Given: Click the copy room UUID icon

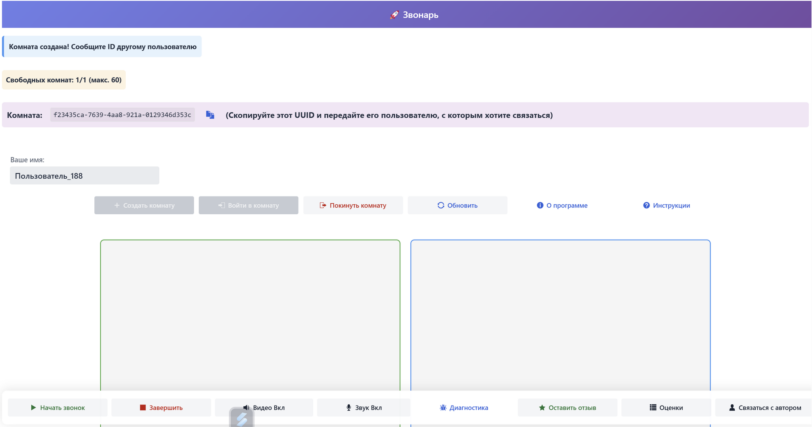Looking at the screenshot, I should coord(210,115).
